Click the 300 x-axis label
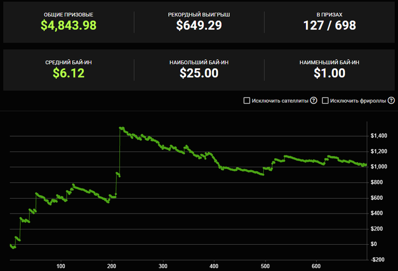The image size is (398, 271). coord(163,266)
